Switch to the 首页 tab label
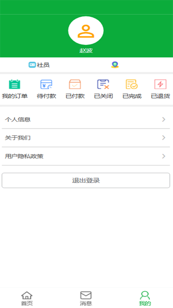 click(x=27, y=303)
